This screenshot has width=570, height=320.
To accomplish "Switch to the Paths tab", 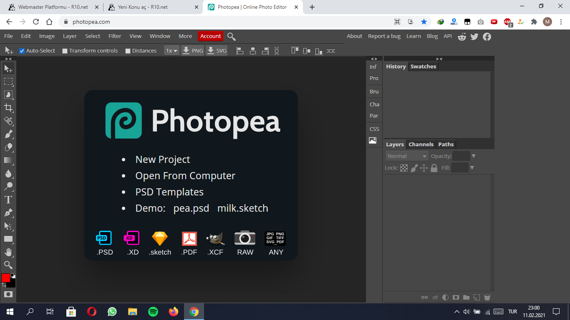I will pyautogui.click(x=446, y=145).
